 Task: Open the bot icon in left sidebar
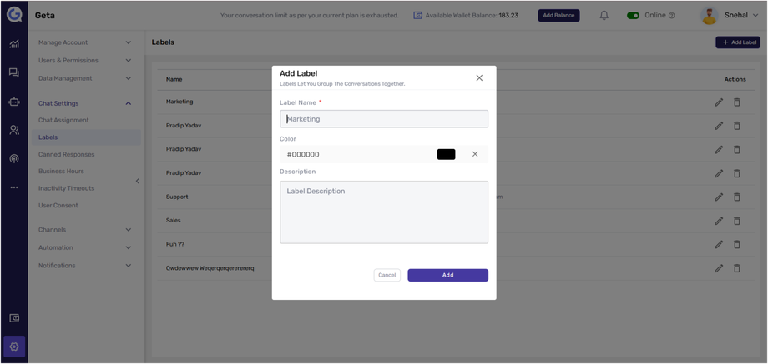coord(14,102)
